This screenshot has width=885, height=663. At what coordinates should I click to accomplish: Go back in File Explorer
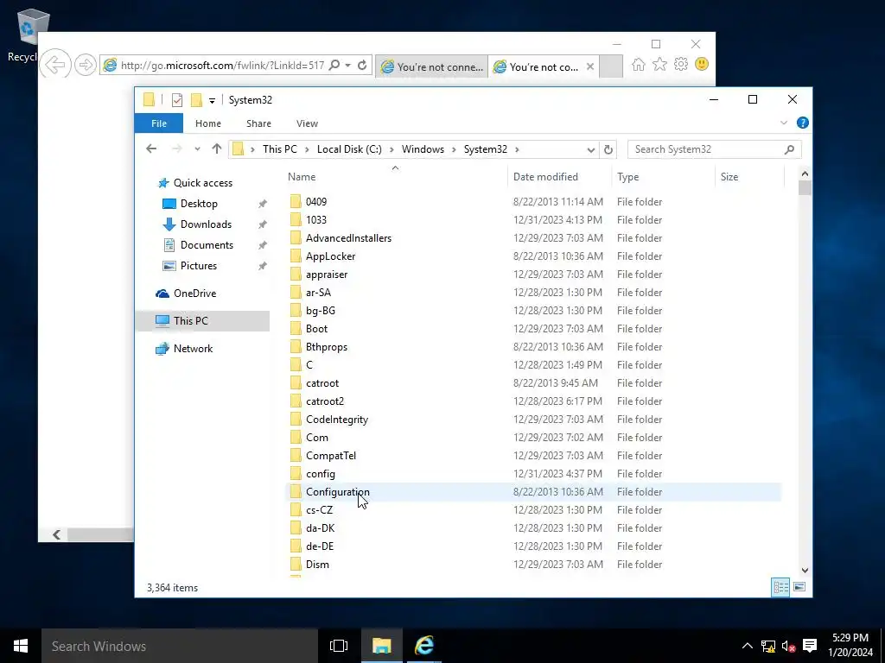coord(150,148)
